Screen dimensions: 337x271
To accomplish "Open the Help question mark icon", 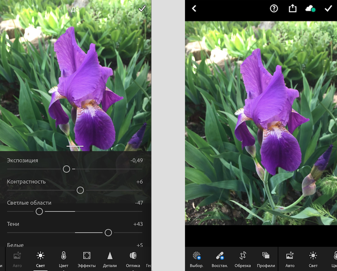I will point(275,8).
